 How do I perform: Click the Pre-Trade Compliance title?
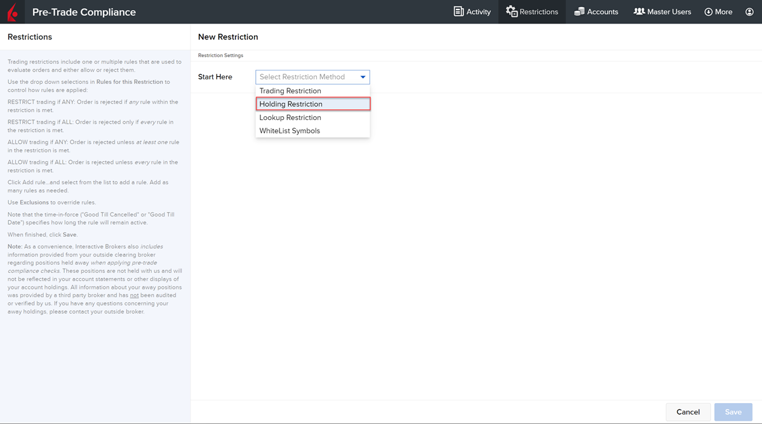84,12
